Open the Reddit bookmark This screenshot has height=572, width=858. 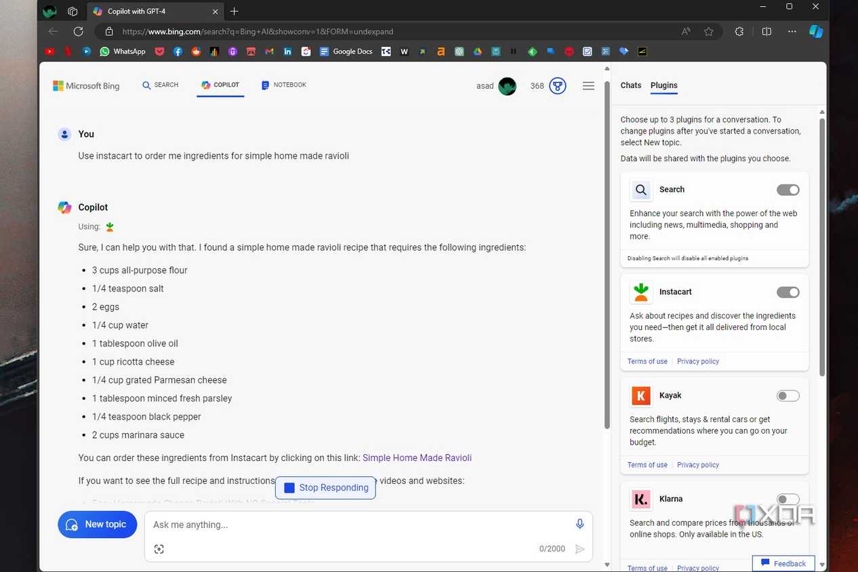point(196,51)
